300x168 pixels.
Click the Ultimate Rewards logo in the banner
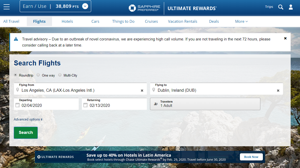[x=56, y=157]
